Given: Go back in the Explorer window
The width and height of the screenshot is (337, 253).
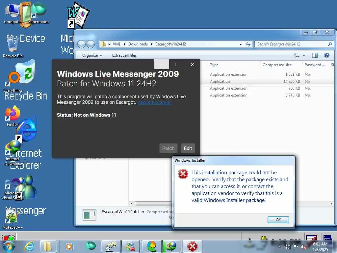Looking at the screenshot, I should pos(82,44).
